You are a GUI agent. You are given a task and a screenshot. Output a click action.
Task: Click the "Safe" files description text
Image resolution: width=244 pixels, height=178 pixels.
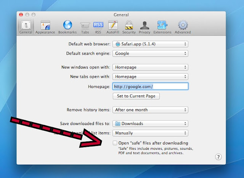click(156, 151)
